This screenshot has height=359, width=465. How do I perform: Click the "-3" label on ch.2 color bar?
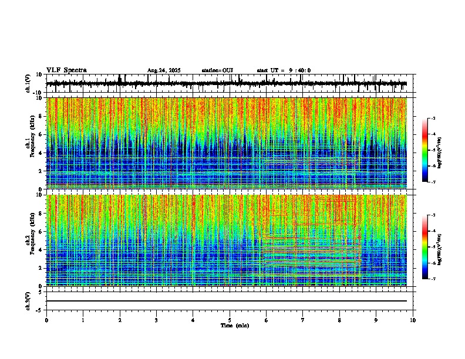coord(433,215)
